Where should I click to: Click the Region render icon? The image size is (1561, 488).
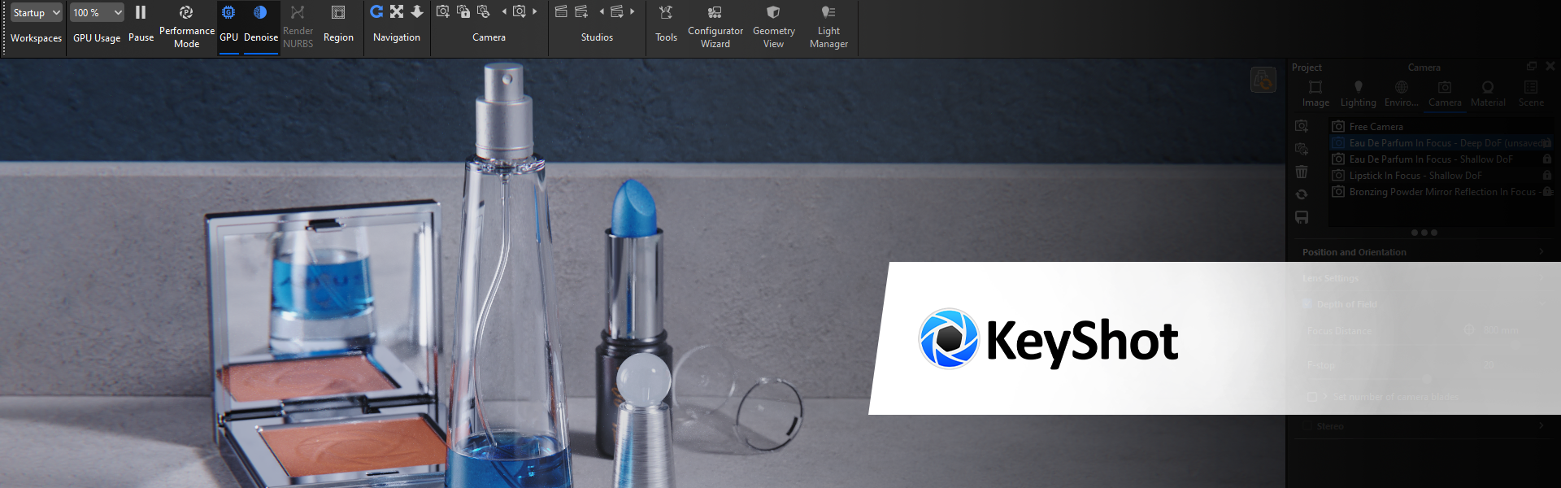pyautogui.click(x=338, y=23)
